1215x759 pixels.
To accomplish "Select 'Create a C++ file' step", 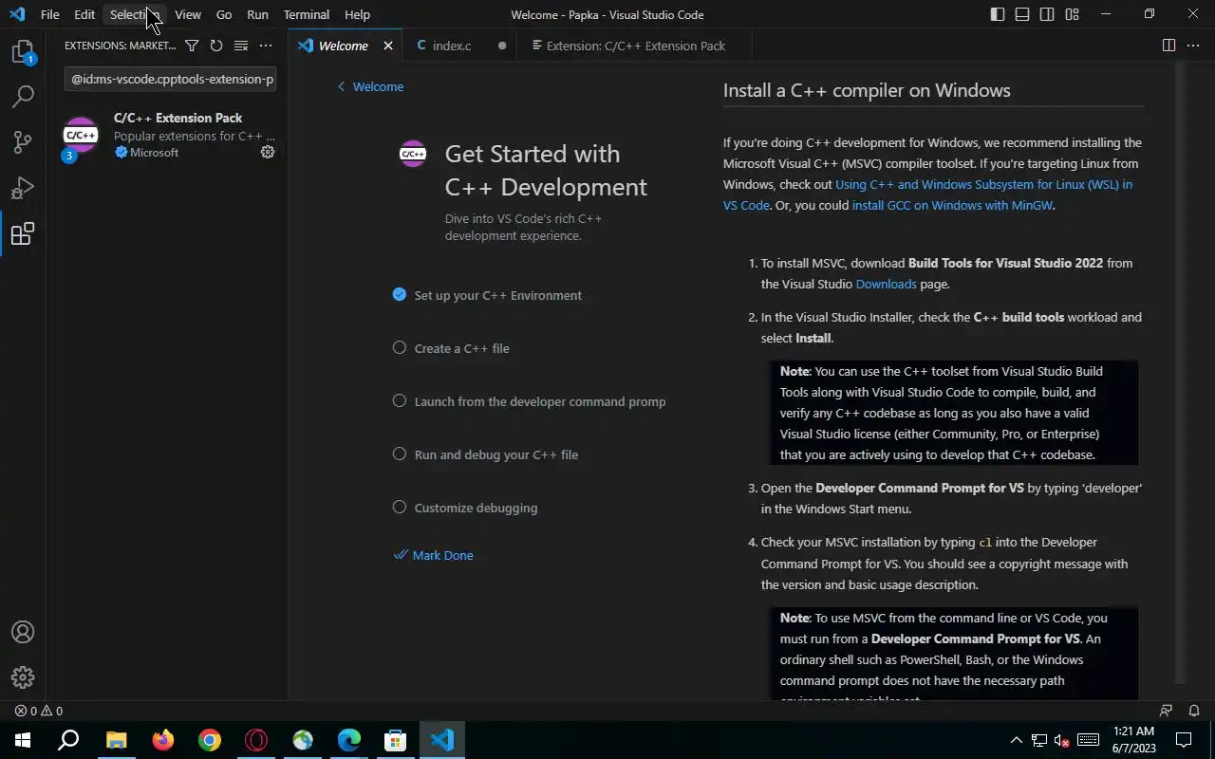I will [x=462, y=348].
